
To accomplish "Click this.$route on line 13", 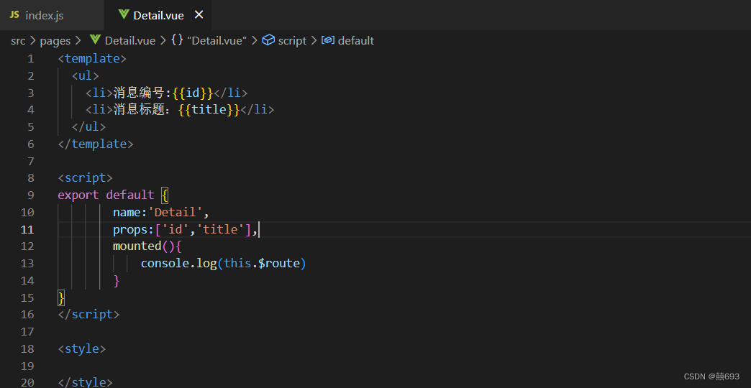I will pyautogui.click(x=262, y=264).
